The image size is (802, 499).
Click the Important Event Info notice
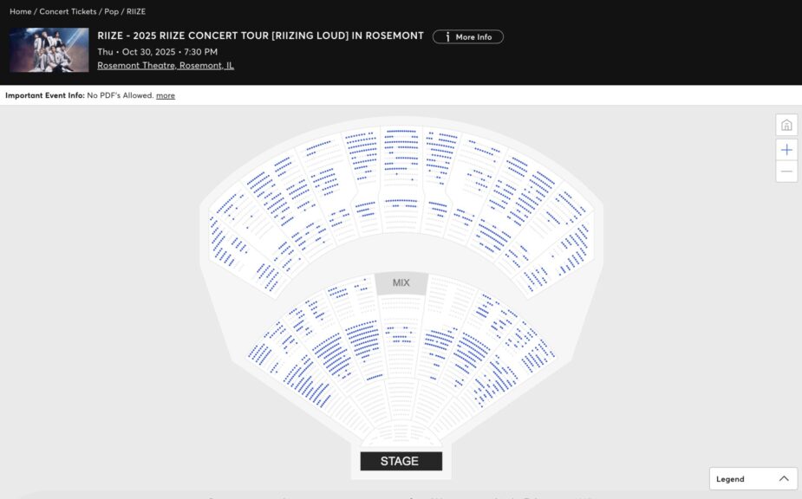(78, 95)
